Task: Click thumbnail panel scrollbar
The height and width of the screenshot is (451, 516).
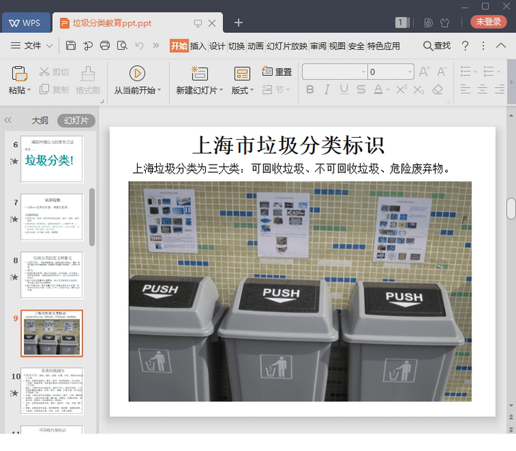Action: pos(92,217)
